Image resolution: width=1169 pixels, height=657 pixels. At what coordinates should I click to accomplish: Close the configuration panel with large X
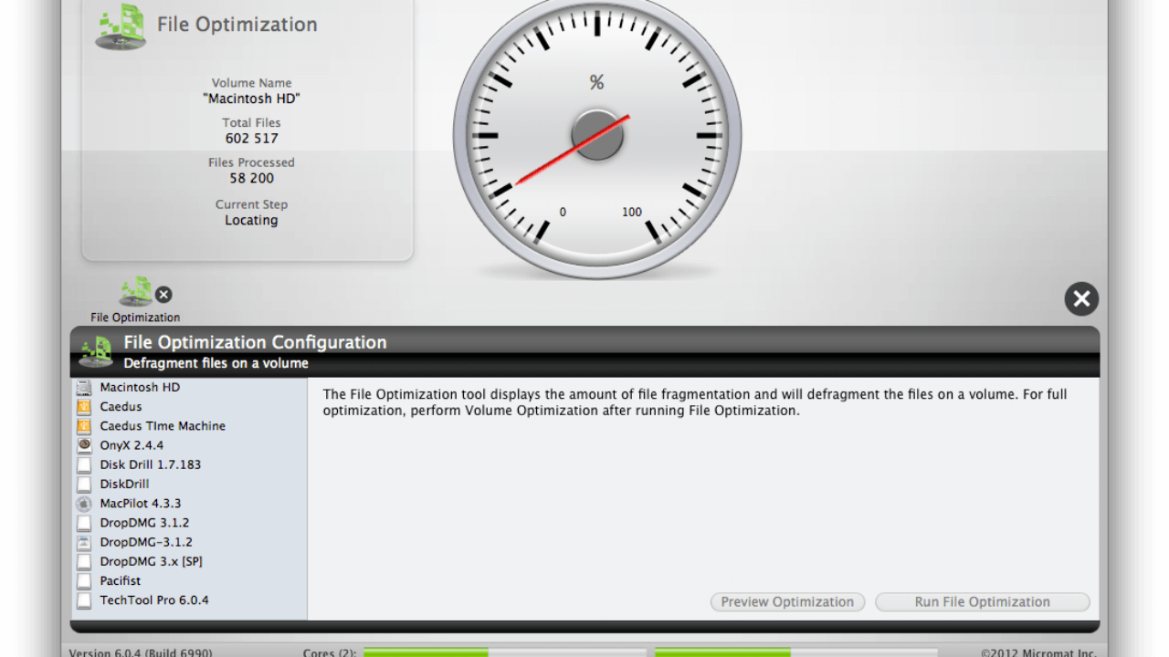(1081, 298)
